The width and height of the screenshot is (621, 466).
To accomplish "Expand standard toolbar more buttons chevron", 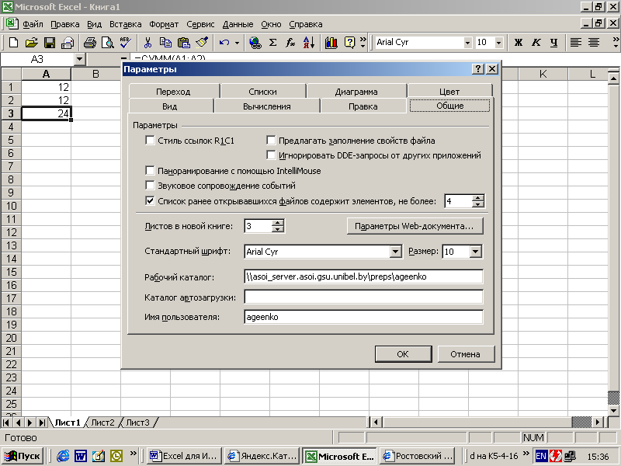I will tap(363, 43).
